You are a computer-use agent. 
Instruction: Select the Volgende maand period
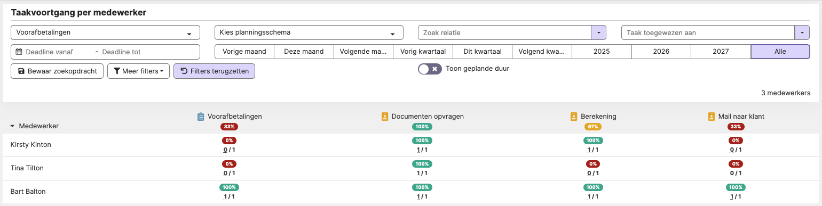coord(363,52)
